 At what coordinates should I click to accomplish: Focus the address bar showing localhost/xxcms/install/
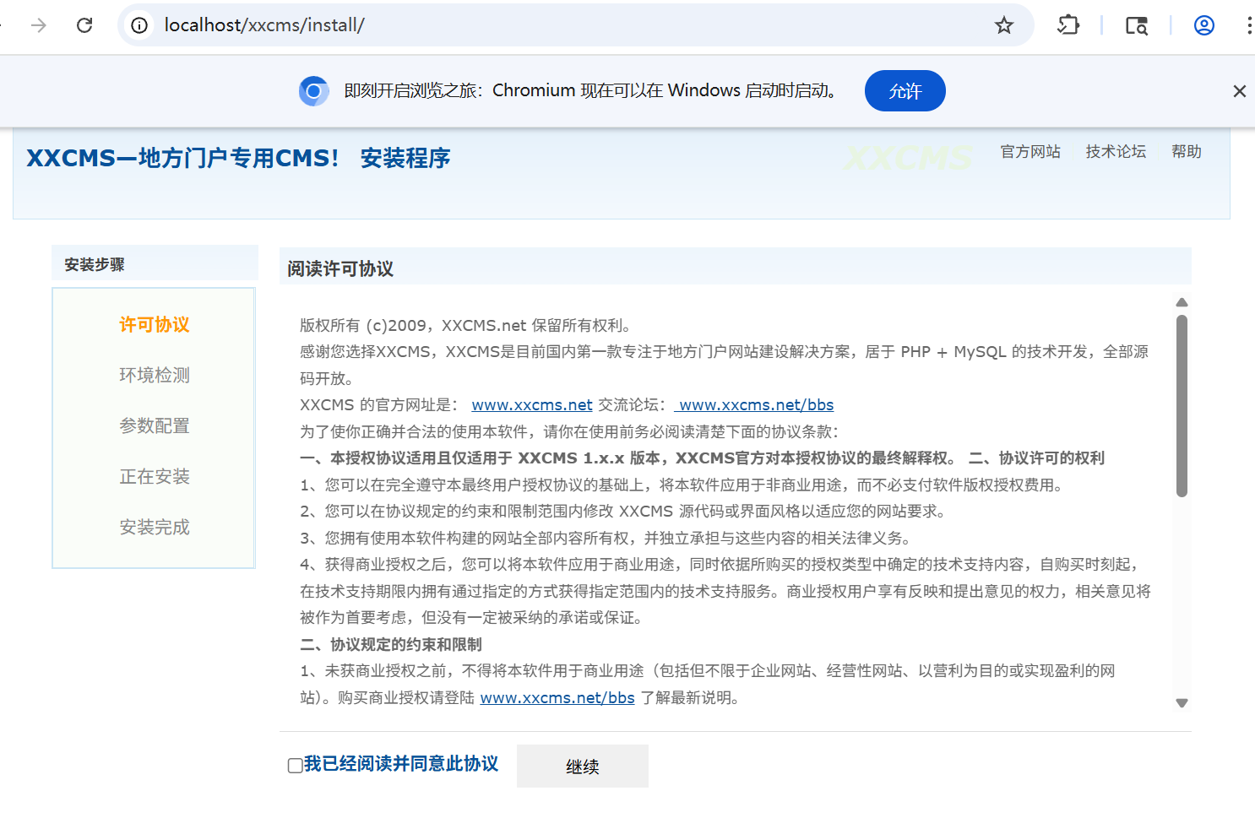tap(574, 25)
